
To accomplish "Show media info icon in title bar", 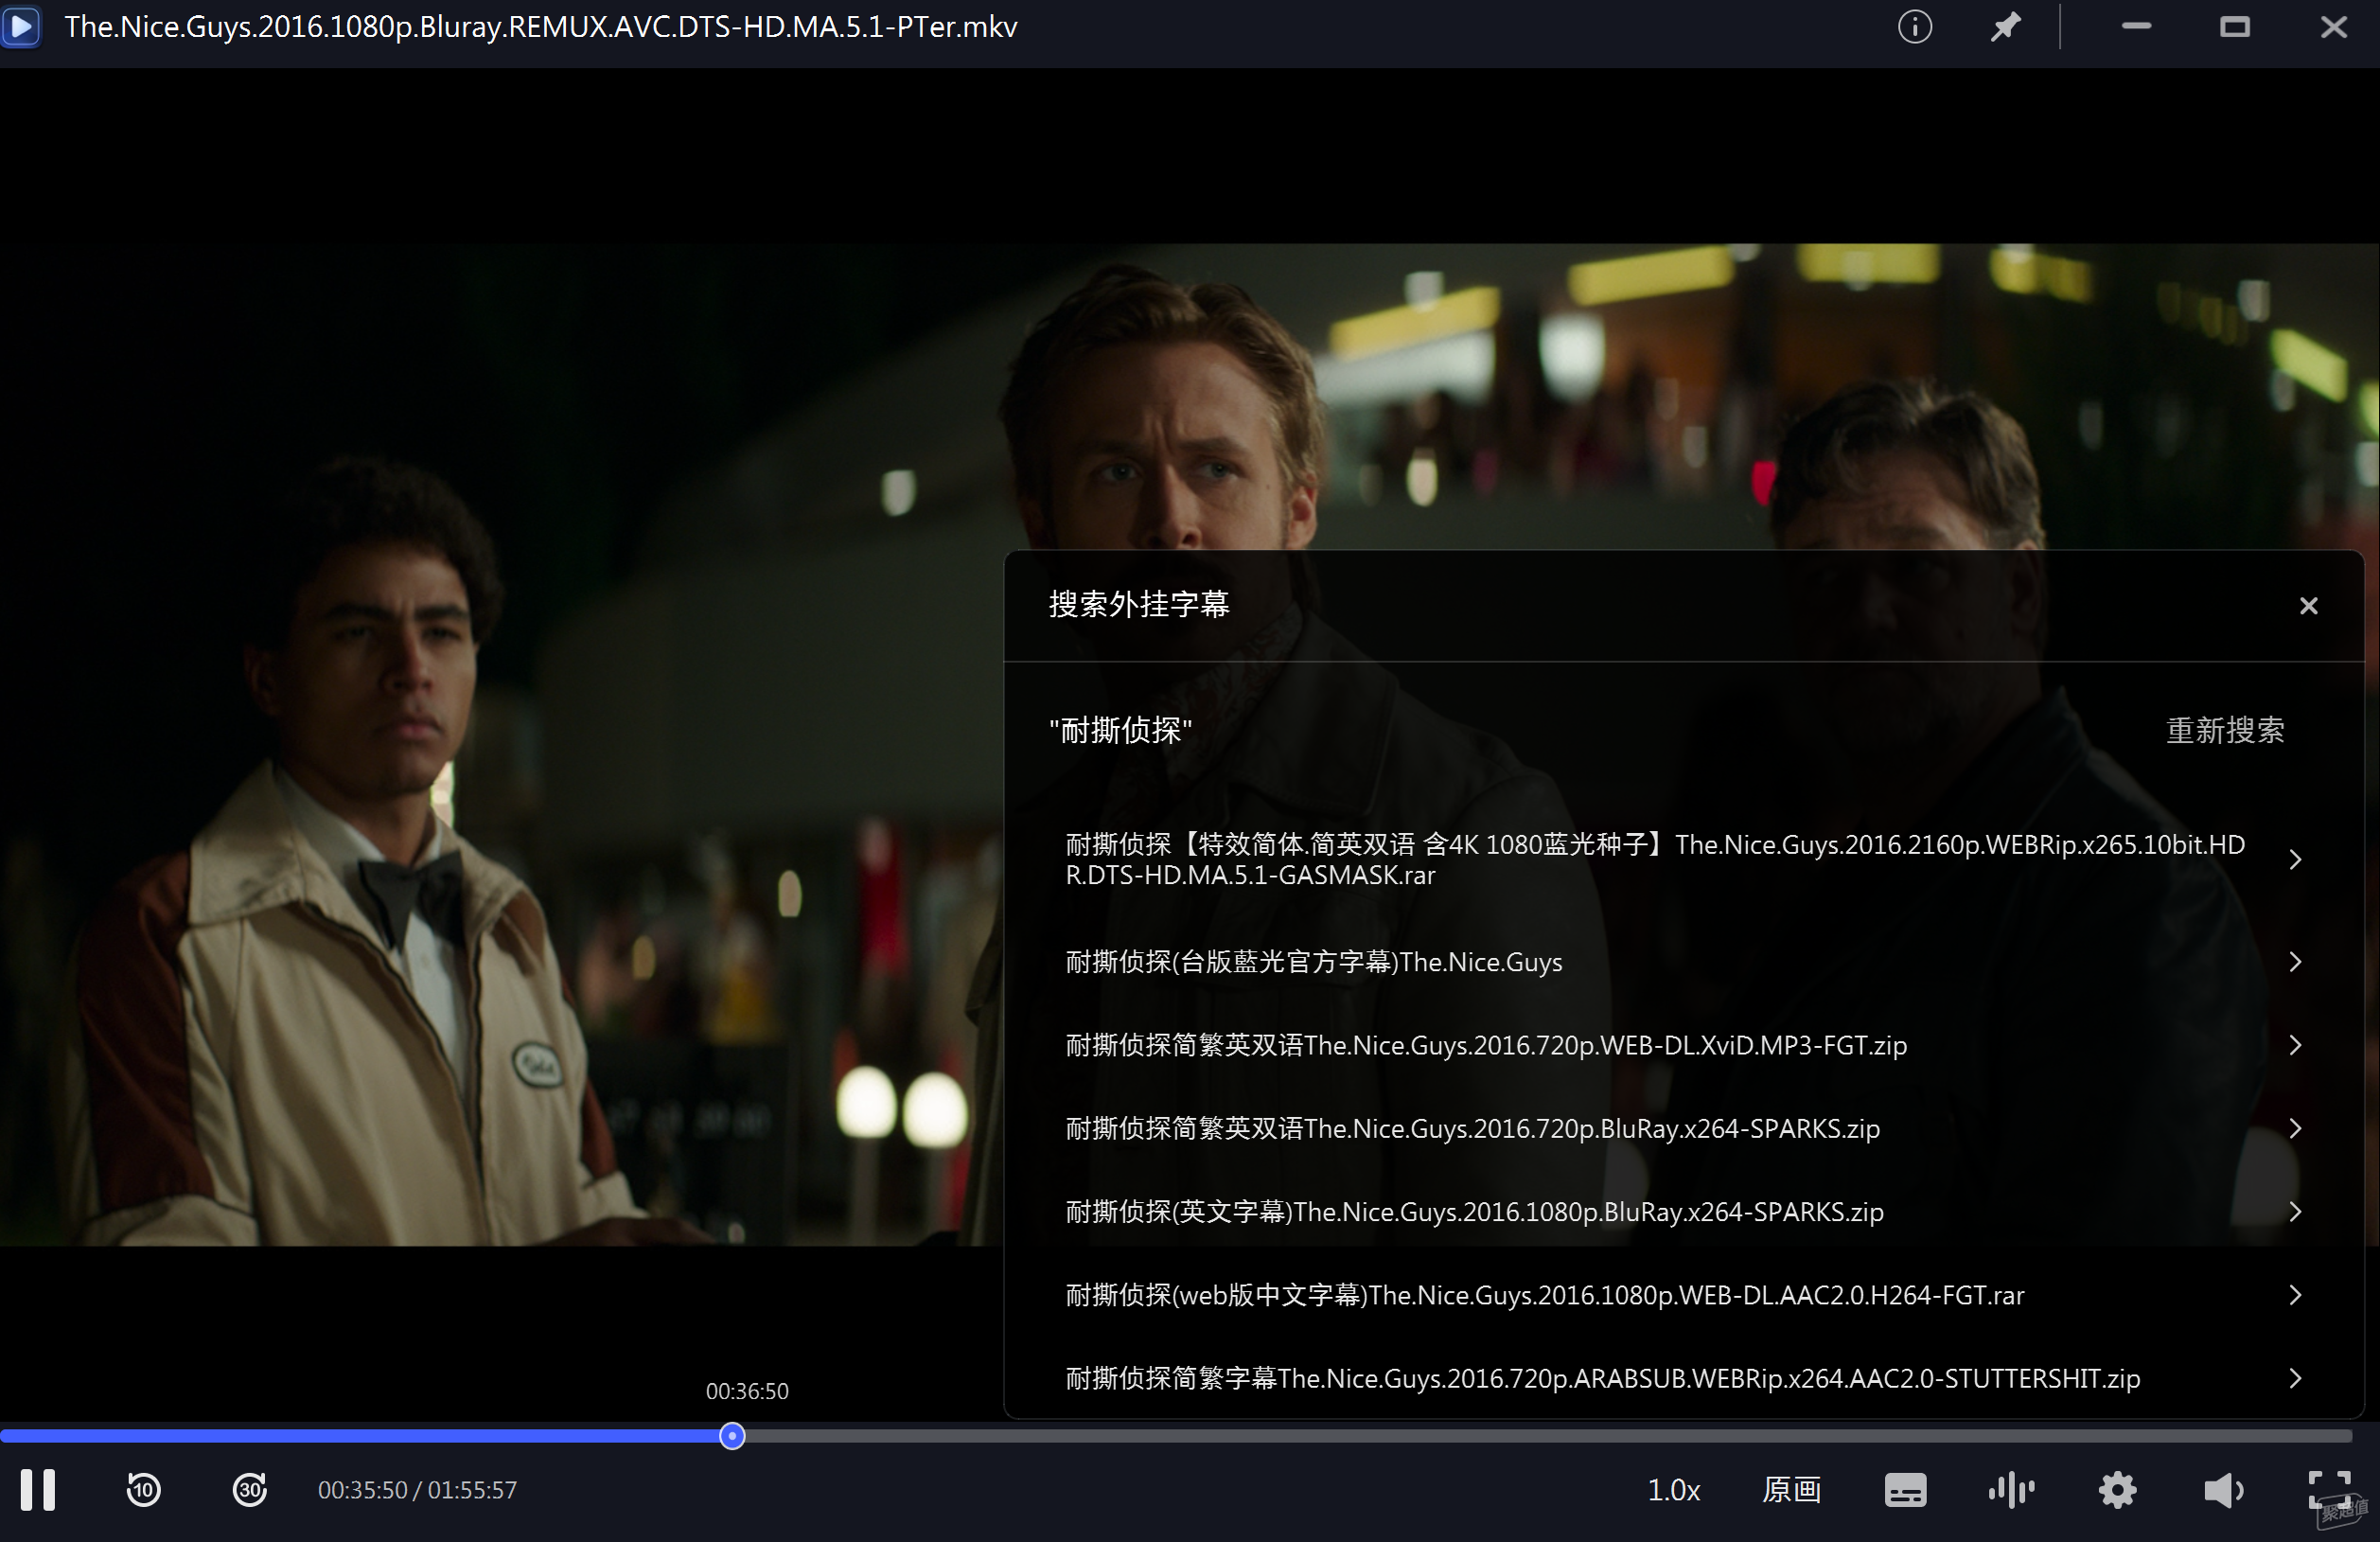I will (x=1914, y=27).
